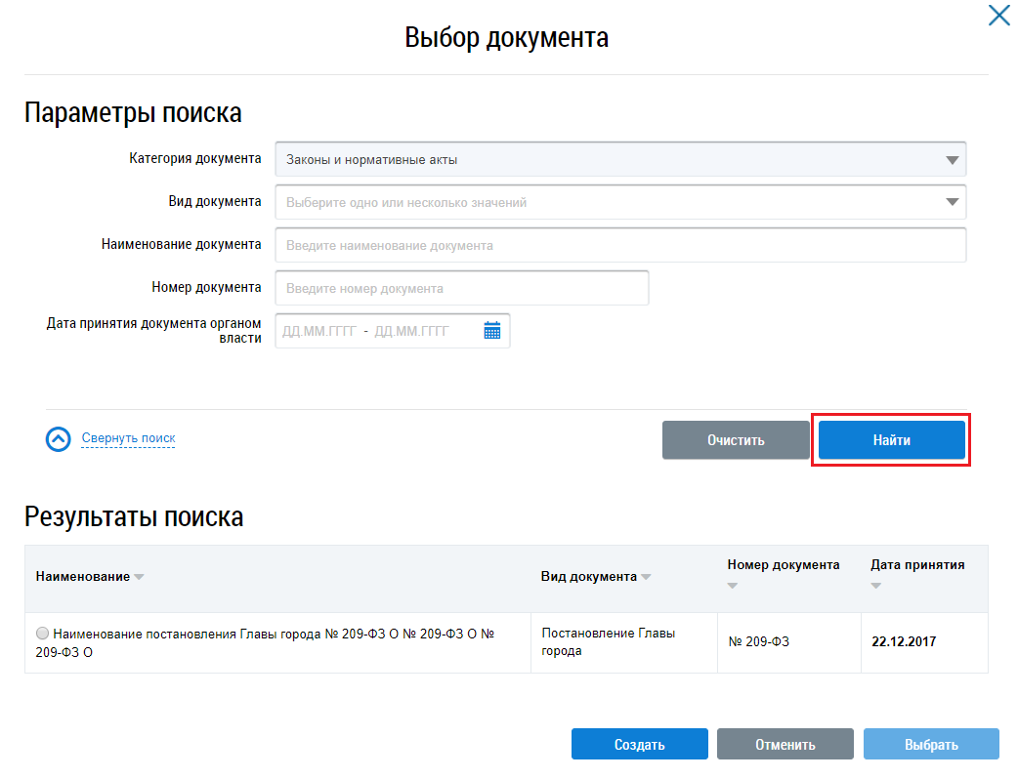Focus the Наименование документа input field
This screenshot has width=1018, height=779.
[620, 246]
